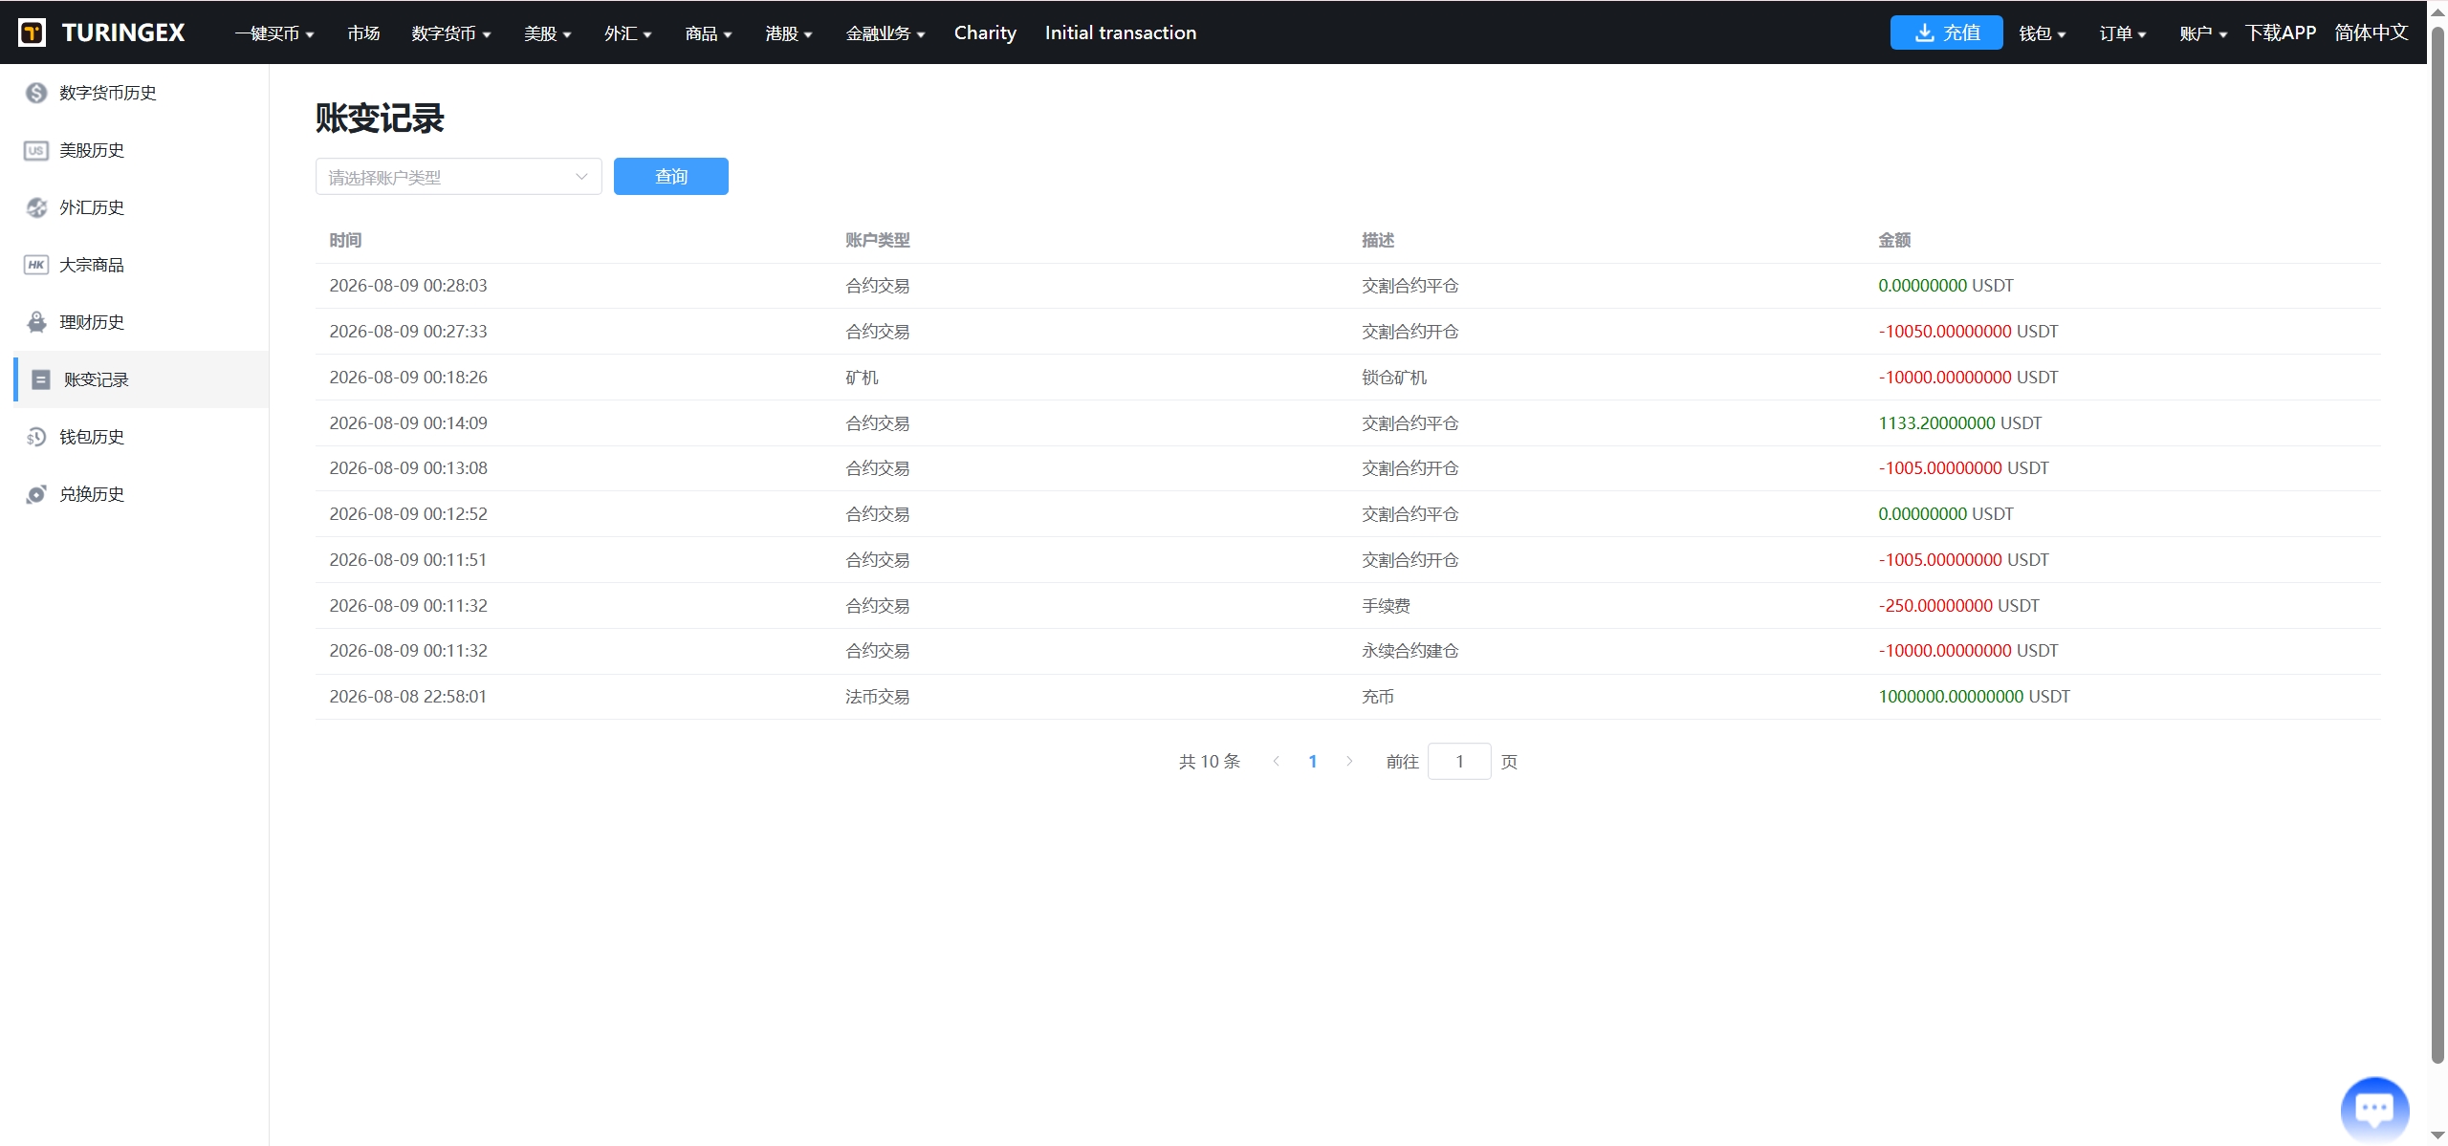Click the 充值 deposit button
Image resolution: width=2448 pixels, height=1146 pixels.
pos(1946,32)
